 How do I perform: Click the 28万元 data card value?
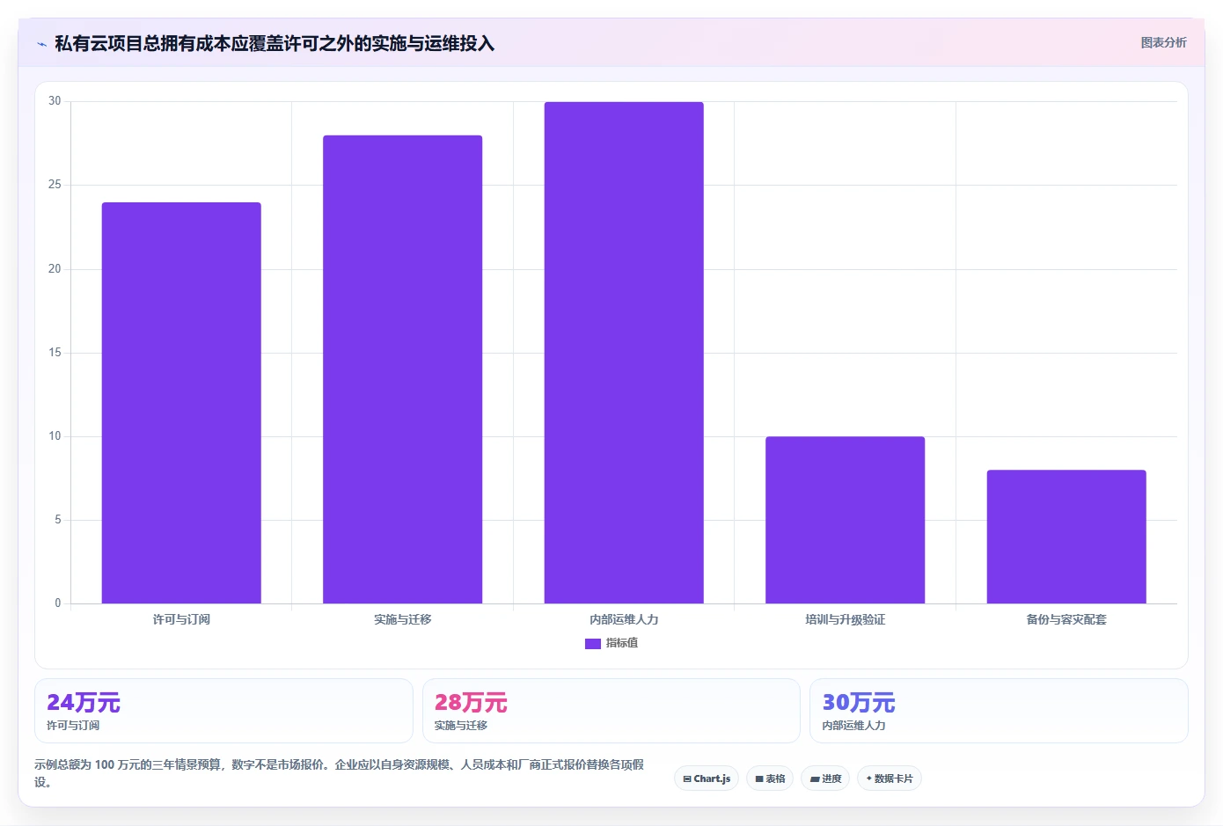tap(471, 702)
